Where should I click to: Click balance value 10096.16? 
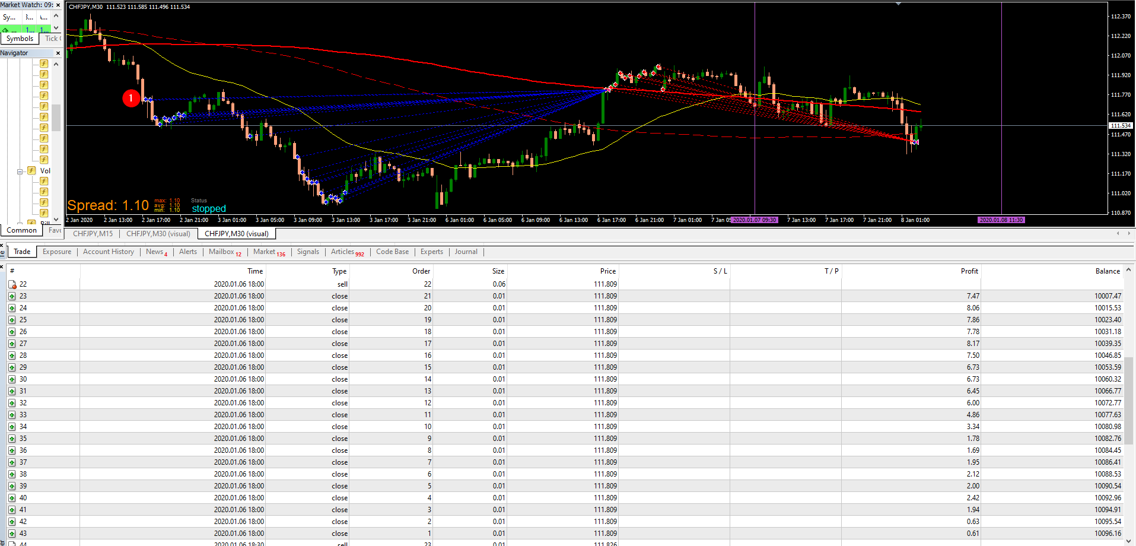(1108, 534)
